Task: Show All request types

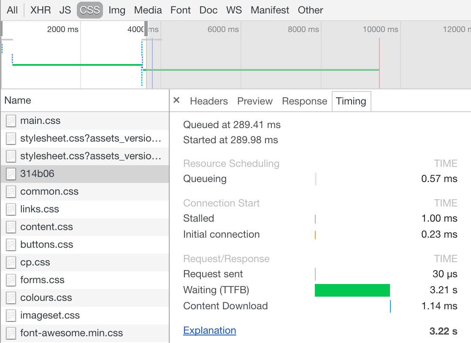Action: point(12,10)
